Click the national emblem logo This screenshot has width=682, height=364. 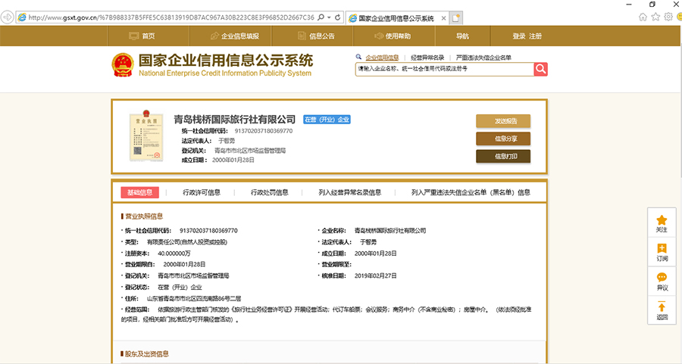tap(123, 66)
